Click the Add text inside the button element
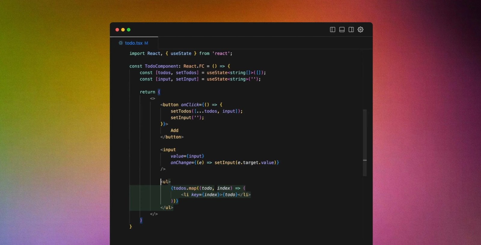Screen dimensions: 481x245 coord(174,131)
